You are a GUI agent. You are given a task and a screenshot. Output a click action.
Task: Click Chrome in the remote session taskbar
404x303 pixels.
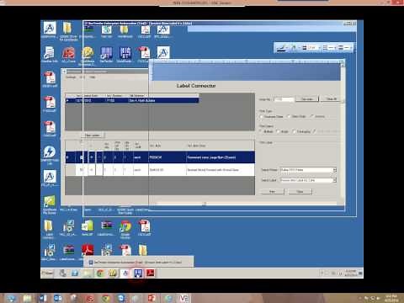[x=100, y=273]
